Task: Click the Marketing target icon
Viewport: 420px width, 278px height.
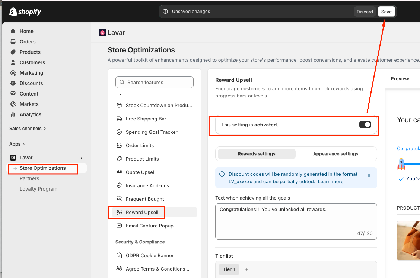Action: click(x=13, y=73)
